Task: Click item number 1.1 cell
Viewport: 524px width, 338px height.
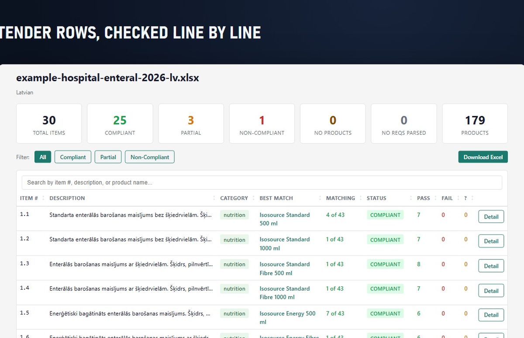Action: [x=24, y=215]
